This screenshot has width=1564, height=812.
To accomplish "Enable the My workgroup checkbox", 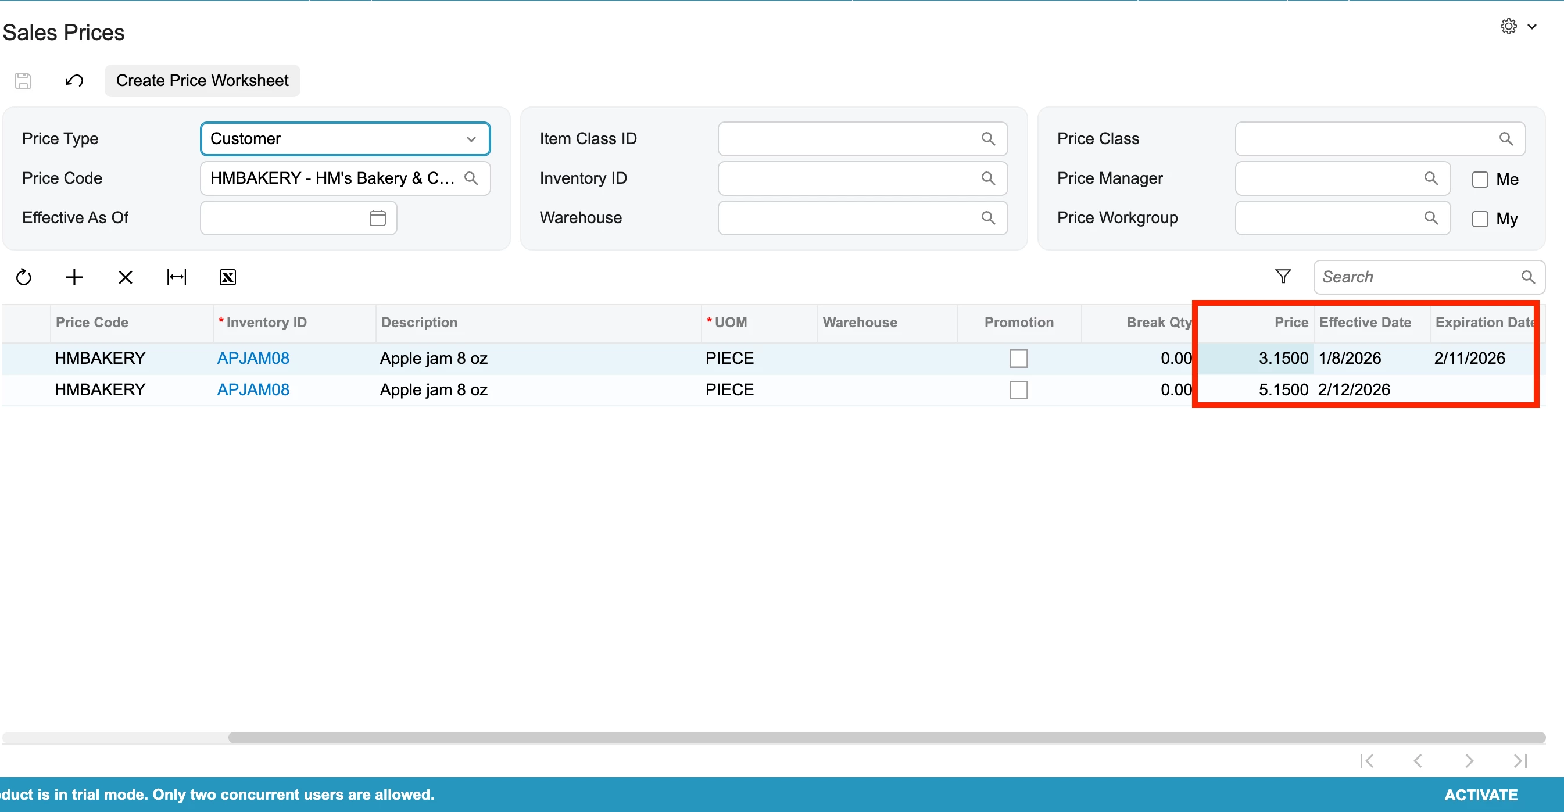I will click(x=1480, y=219).
